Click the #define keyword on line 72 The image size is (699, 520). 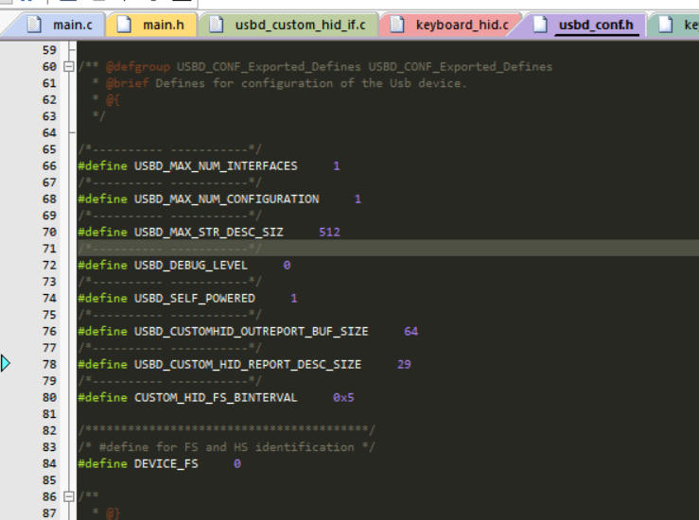102,266
